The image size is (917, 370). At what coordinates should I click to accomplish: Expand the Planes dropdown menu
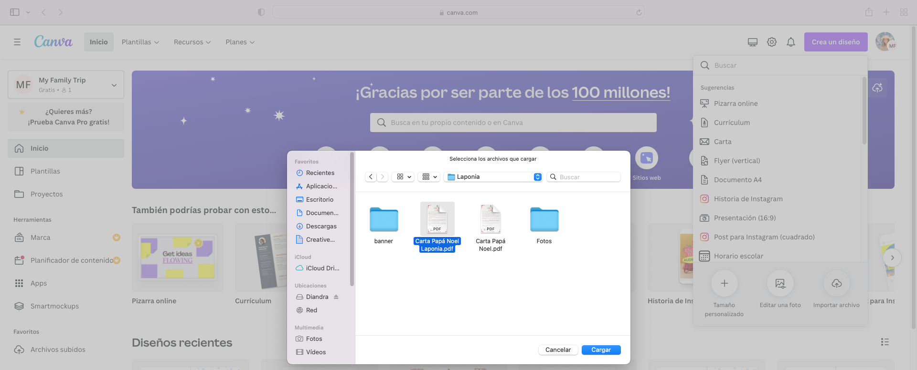coord(240,42)
